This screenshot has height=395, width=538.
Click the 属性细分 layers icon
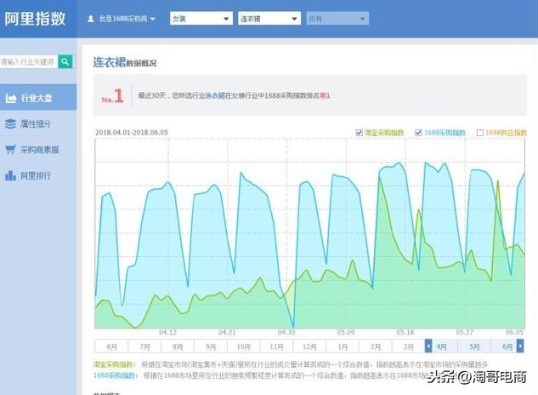[x=11, y=123]
